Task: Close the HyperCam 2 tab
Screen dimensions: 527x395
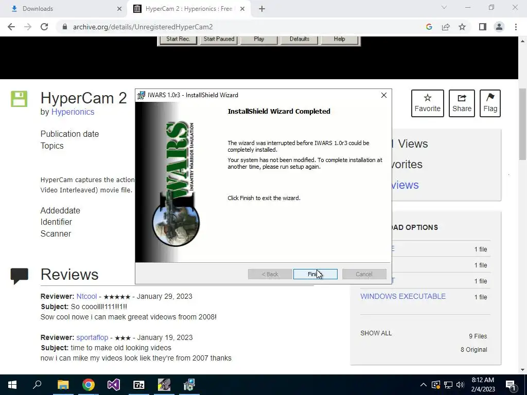Action: [242, 9]
